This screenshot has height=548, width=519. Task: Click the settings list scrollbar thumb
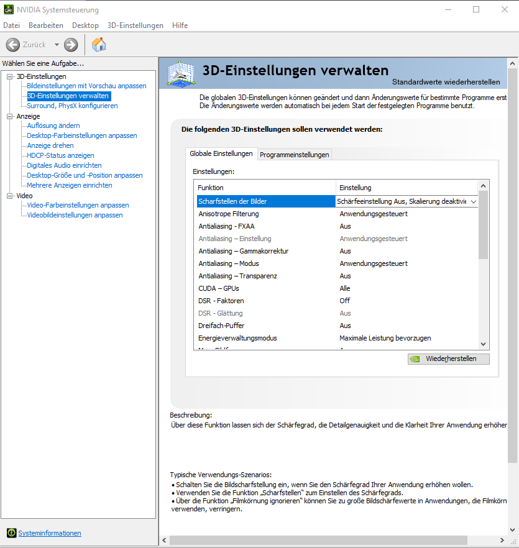click(484, 225)
